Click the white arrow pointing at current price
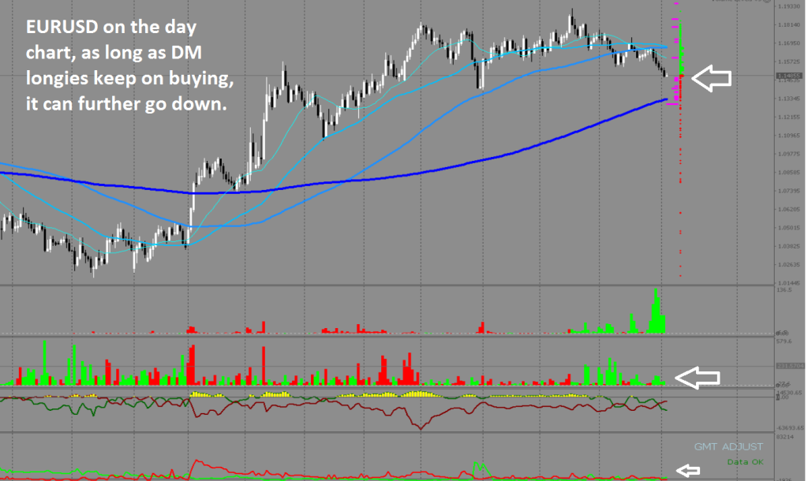Screen dimensions: 808x481 (x=712, y=77)
